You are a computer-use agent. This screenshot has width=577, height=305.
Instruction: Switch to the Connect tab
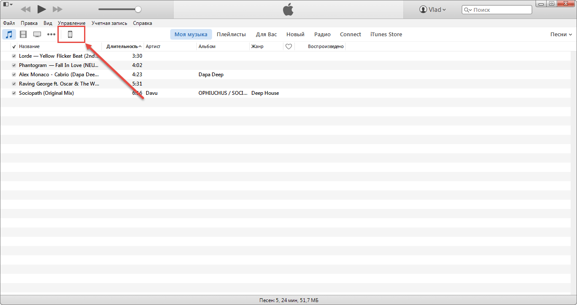click(351, 35)
